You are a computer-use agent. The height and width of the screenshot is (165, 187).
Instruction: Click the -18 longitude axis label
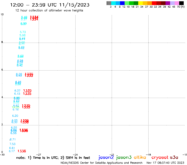coord(149,155)
